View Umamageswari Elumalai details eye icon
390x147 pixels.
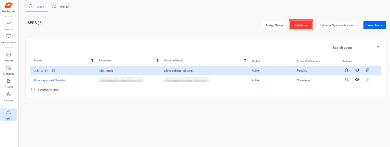point(357,80)
